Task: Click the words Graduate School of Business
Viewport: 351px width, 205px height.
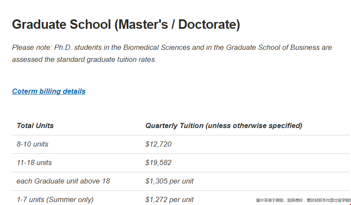Action: click(273, 48)
